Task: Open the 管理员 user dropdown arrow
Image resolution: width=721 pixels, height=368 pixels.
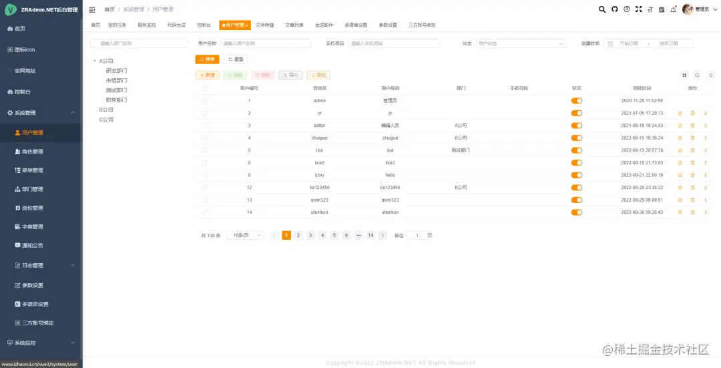Action: [x=714, y=9]
